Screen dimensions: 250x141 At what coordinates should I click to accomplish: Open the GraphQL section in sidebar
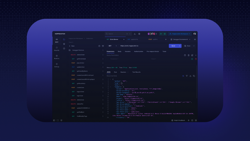click(x=57, y=49)
